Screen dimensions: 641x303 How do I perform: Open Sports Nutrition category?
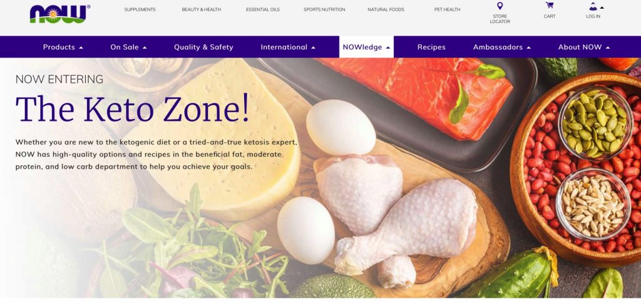[324, 9]
